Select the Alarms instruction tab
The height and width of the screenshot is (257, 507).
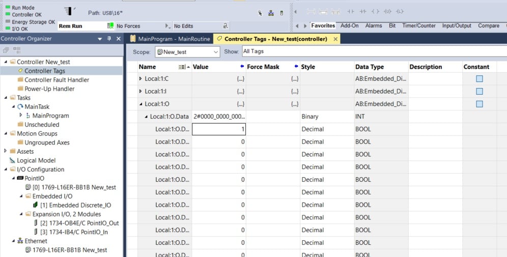coord(374,25)
